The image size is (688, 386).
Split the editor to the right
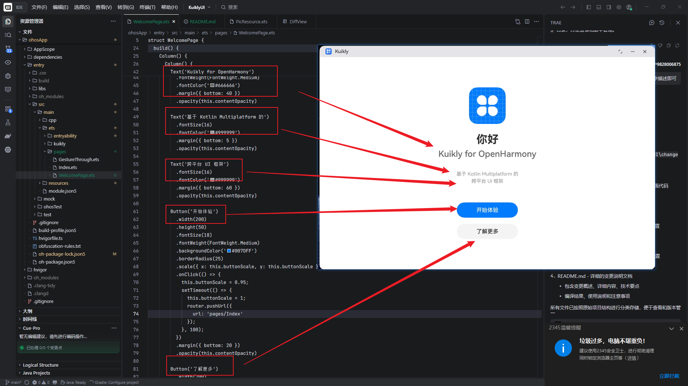pos(527,21)
